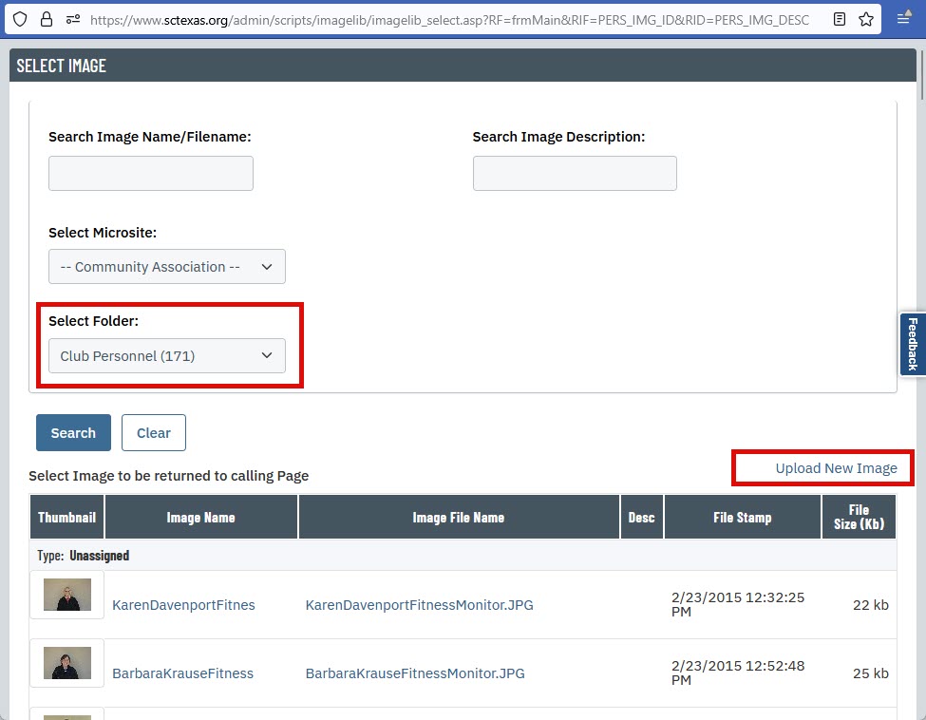926x720 pixels.
Task: Open the browser menu icon at top right
Action: click(x=904, y=19)
